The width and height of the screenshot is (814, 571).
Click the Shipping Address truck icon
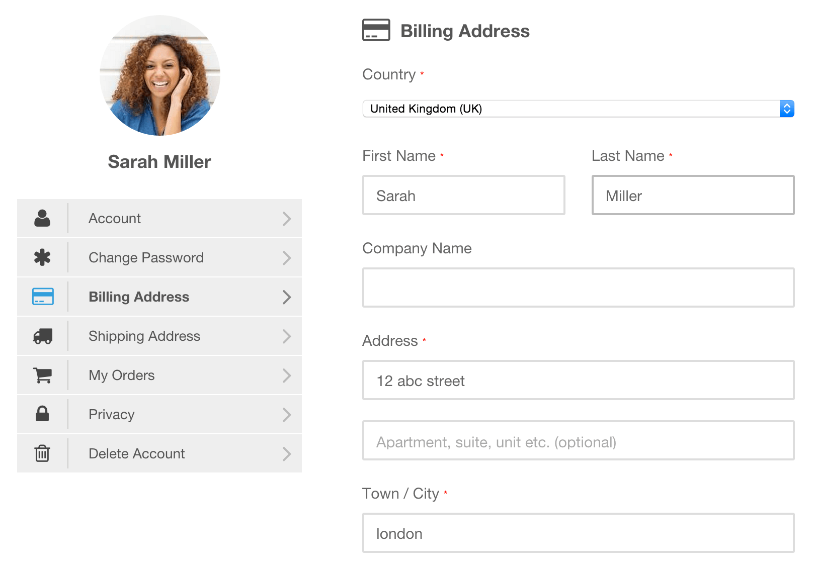click(x=42, y=336)
